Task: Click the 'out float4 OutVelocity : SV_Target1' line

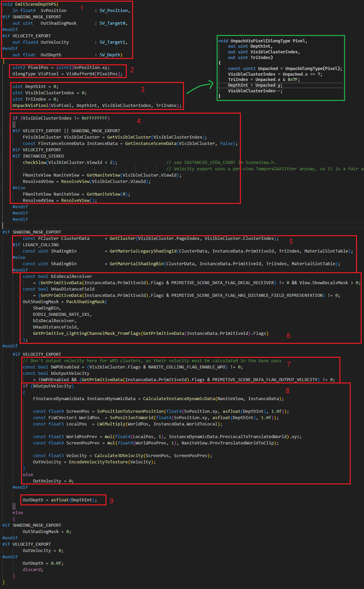Action: click(70, 42)
